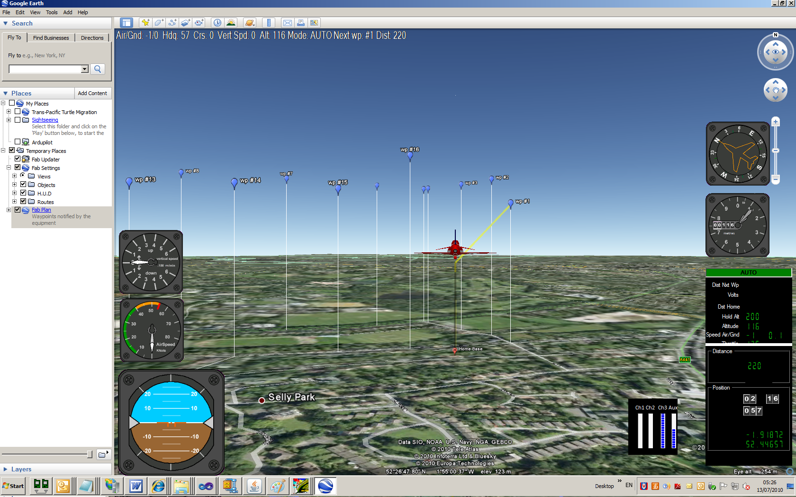Switch to Find Businesses tab

[x=51, y=38]
